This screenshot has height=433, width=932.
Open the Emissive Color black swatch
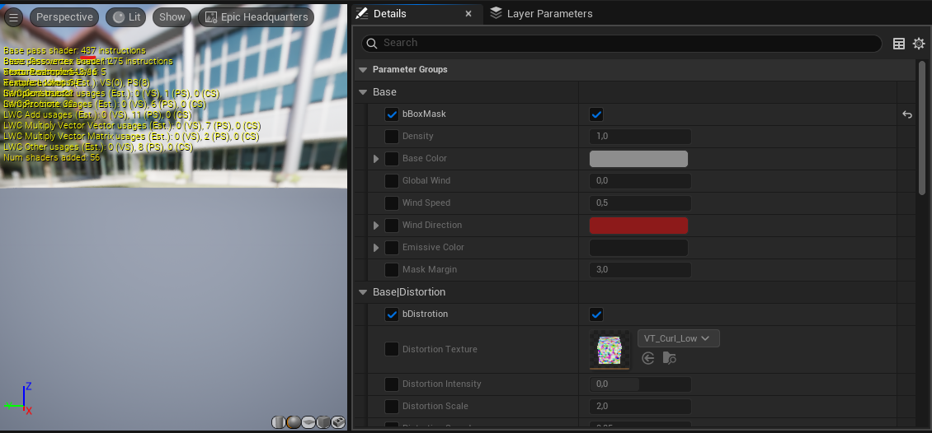tap(638, 248)
